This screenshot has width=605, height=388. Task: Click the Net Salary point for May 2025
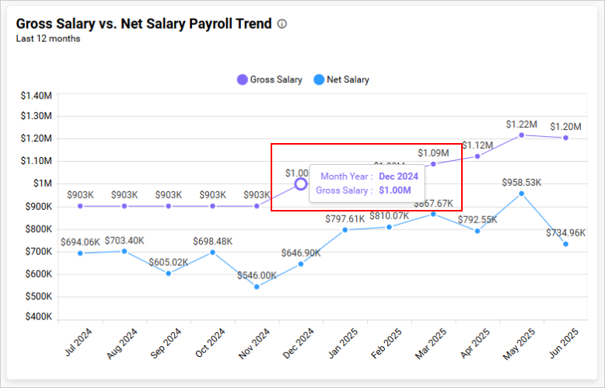tap(521, 194)
